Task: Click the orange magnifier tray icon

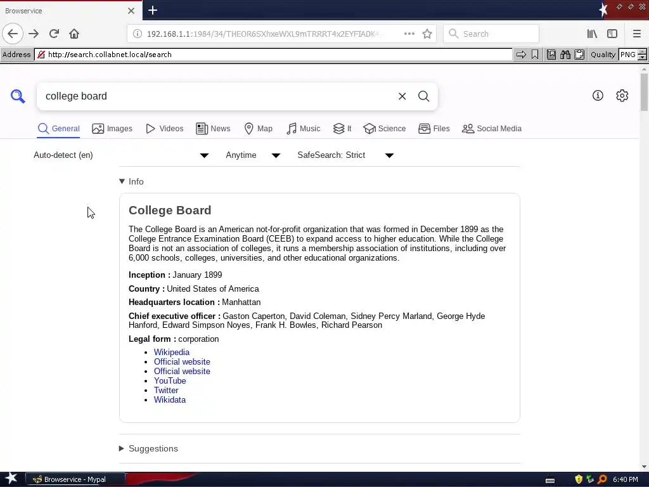Action: (x=602, y=479)
